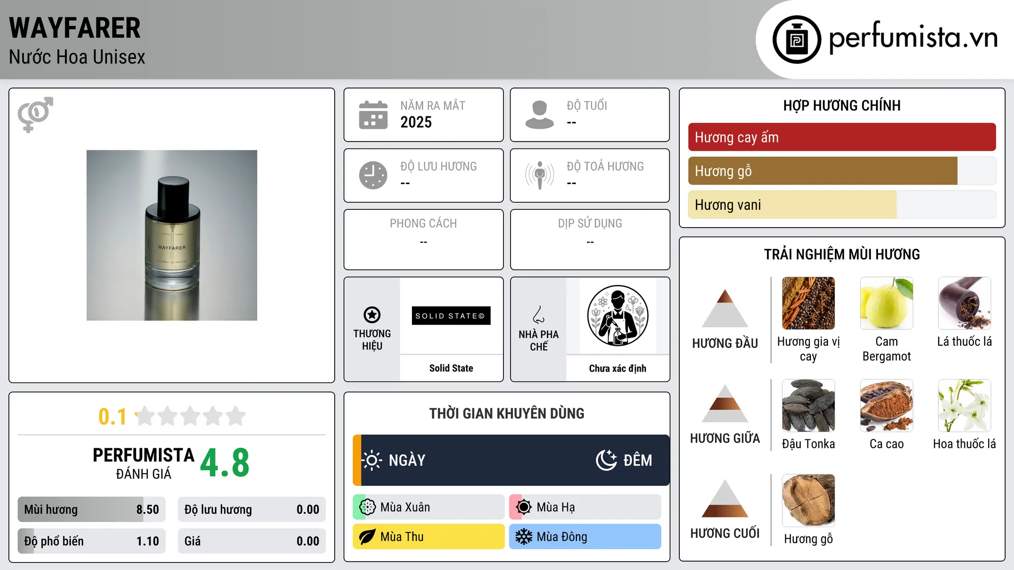The image size is (1014, 570).
Task: Click the nose icon above Nhà pha chế
Action: [x=539, y=315]
